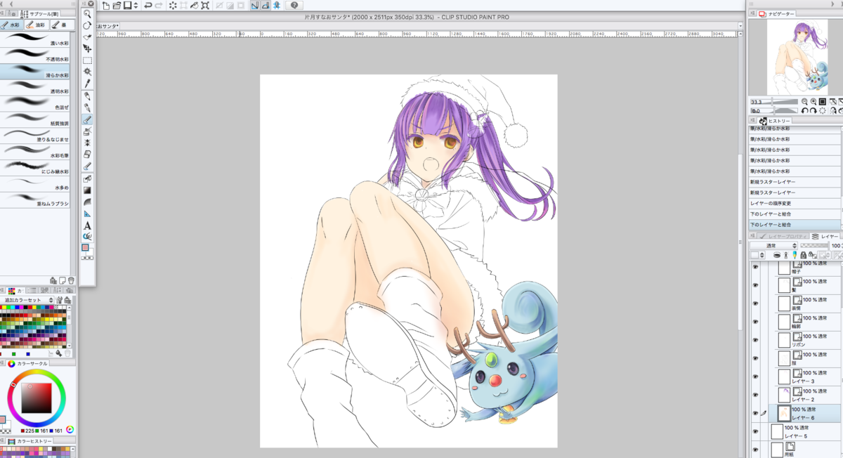Click the New document icon
843x458 pixels.
tap(106, 6)
